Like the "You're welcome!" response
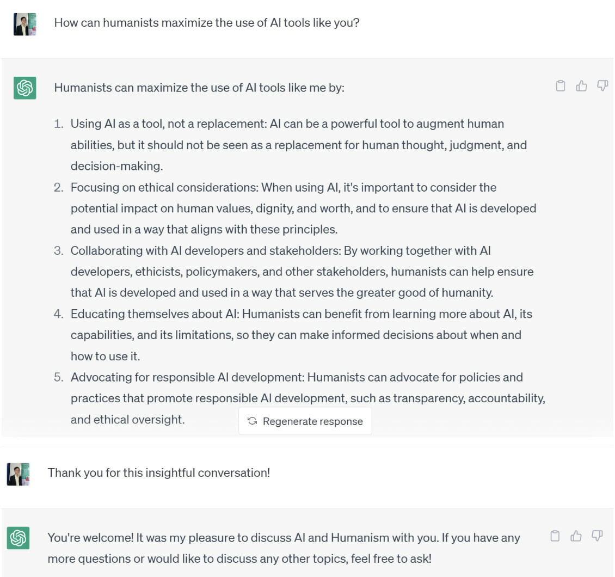Viewport: 615px width, 577px height. (x=576, y=536)
